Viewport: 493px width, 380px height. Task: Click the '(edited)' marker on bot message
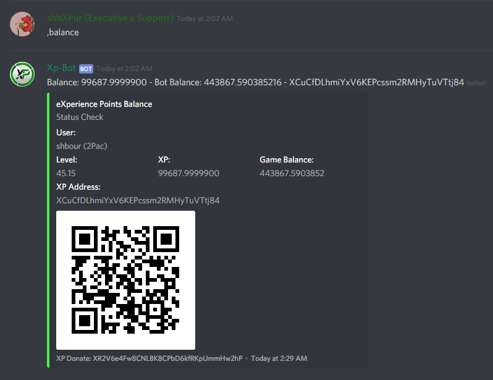point(476,83)
